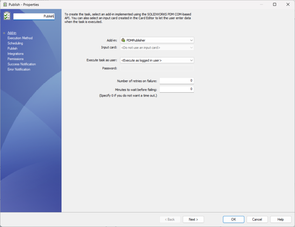Close the Publish Properties dialog
295x227 pixels.
tap(288, 4)
